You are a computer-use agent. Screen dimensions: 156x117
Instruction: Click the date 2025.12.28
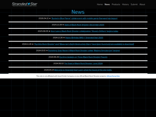tap(57, 25)
